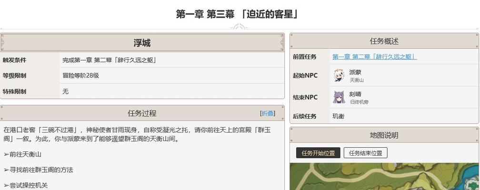Click the 冒险等阶28级 value
Viewport: 480px width, 190px height.
click(x=81, y=76)
